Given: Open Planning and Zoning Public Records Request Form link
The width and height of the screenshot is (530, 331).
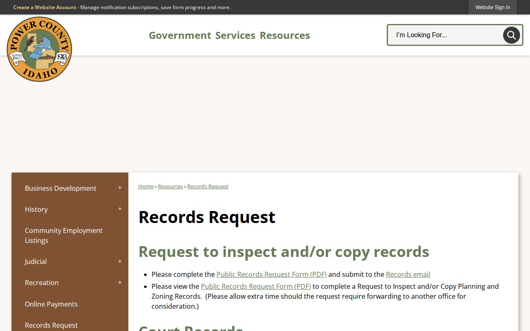Looking at the screenshot, I should pyautogui.click(x=256, y=286).
